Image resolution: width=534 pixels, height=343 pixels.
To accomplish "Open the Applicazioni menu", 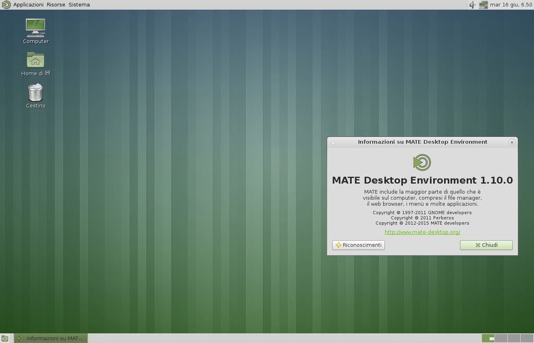I will click(x=28, y=5).
